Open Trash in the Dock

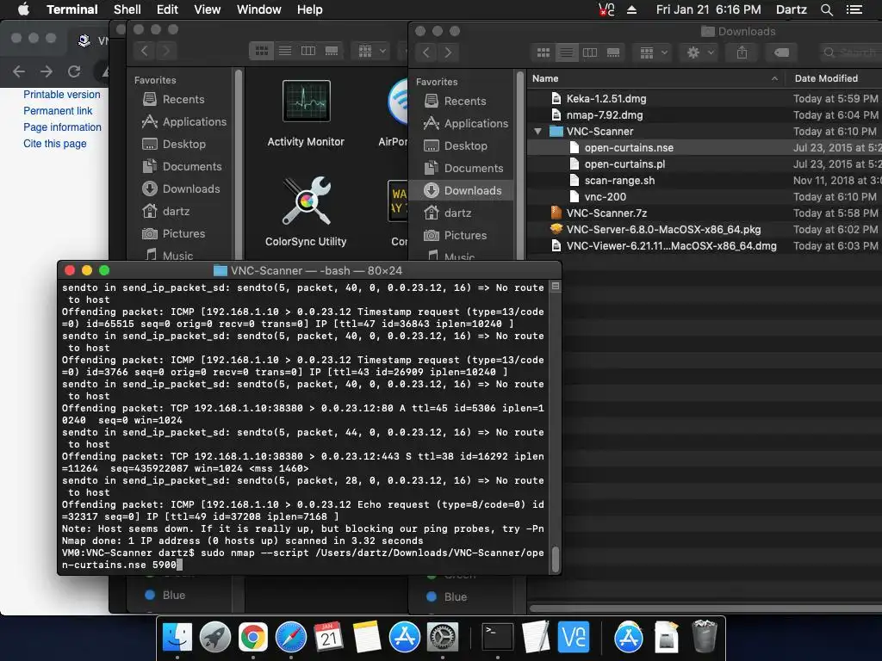pyautogui.click(x=705, y=638)
